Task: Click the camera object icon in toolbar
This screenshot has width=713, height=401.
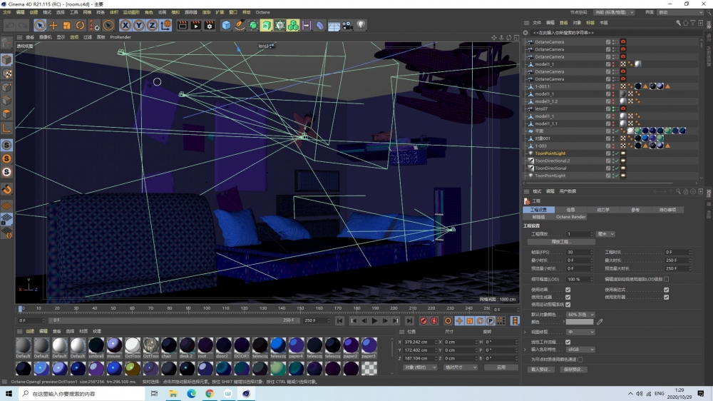Action: (347, 26)
